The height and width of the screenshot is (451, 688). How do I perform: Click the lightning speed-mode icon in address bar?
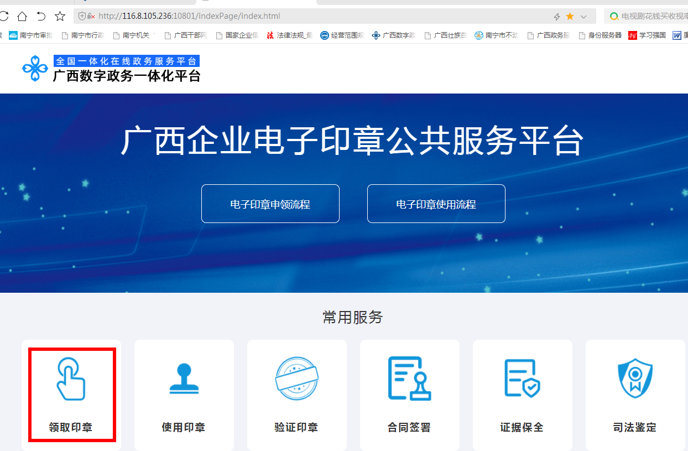pos(557,17)
